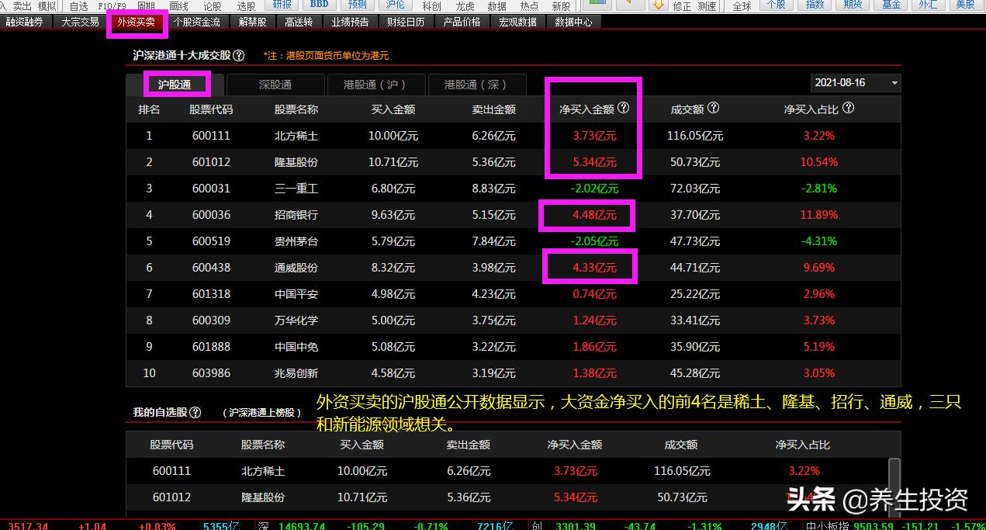The width and height of the screenshot is (986, 530).
Task: Select stock code 600036
Action: pos(211,215)
